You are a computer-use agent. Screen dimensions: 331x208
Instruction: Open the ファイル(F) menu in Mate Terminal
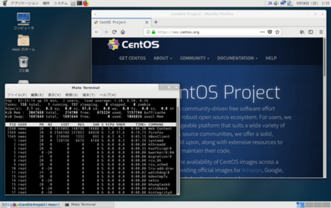pos(17,95)
